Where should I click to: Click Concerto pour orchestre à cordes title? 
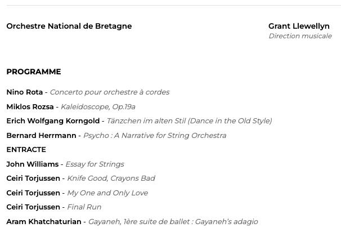coord(109,92)
